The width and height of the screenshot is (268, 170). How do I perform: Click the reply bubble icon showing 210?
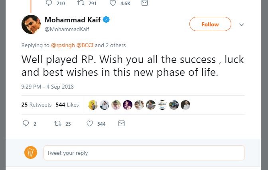[x=49, y=3]
